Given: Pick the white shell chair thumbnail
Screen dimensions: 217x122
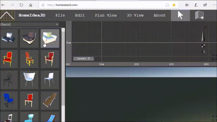Looking at the screenshot, I should pyautogui.click(x=29, y=80).
